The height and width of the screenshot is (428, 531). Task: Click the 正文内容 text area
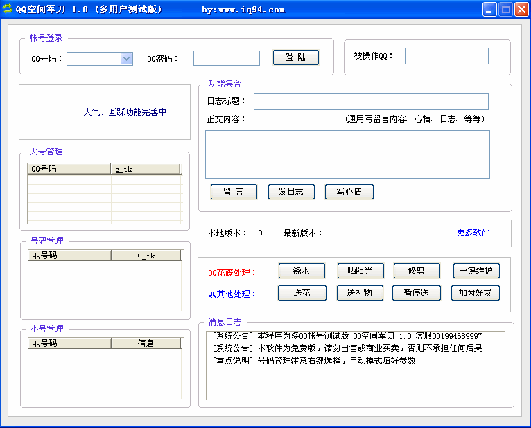tap(347, 154)
